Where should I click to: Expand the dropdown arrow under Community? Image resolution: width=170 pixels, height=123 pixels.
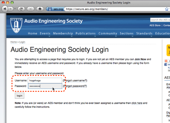pyautogui.click(x=116, y=36)
